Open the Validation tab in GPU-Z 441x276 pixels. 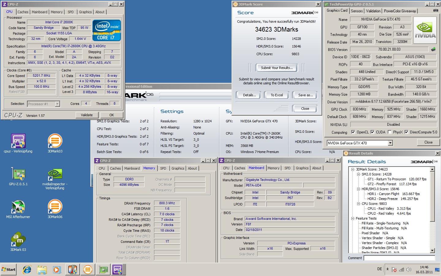(x=373, y=11)
